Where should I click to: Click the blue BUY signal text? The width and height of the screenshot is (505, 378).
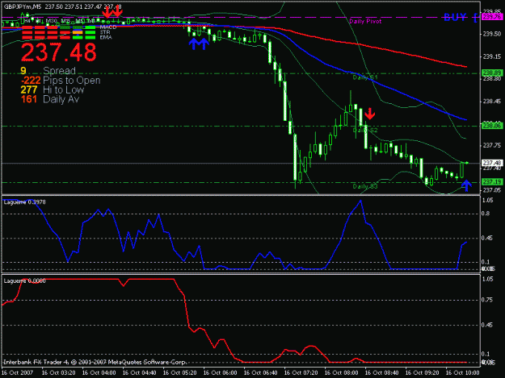[x=455, y=17]
